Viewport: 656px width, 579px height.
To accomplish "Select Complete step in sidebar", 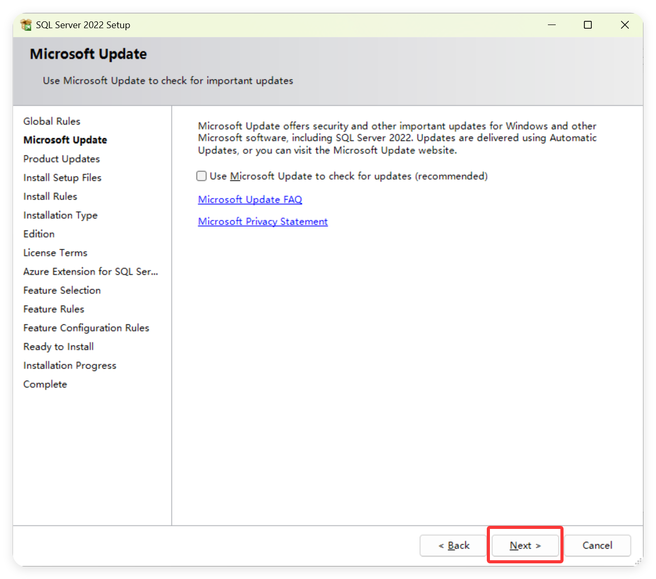I will tap(45, 384).
